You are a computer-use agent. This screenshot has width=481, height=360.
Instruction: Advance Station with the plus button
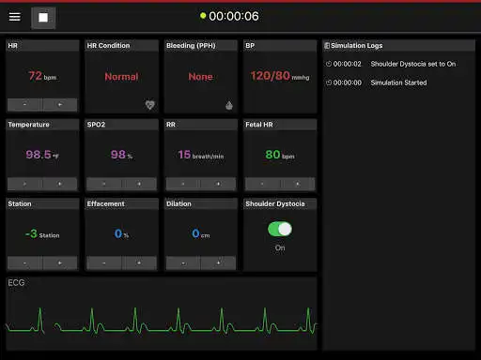[60, 262]
